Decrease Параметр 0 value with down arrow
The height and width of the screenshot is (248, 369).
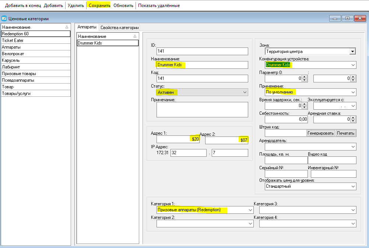(x=305, y=80)
